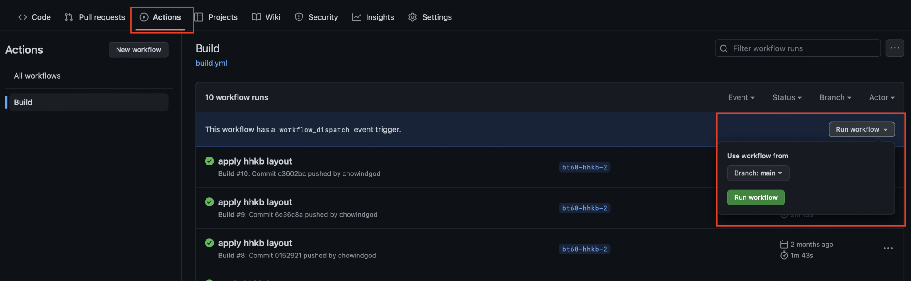The height and width of the screenshot is (281, 911).
Task: Open the three-dot menu beside filter field
Action: click(895, 48)
